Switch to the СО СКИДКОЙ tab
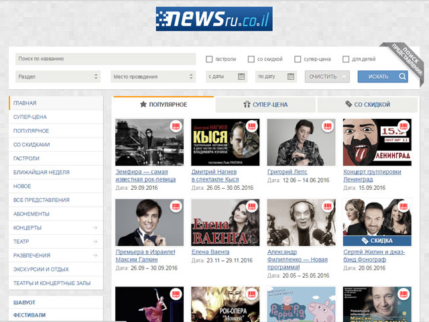Image resolution: width=429 pixels, height=322 pixels. [367, 105]
